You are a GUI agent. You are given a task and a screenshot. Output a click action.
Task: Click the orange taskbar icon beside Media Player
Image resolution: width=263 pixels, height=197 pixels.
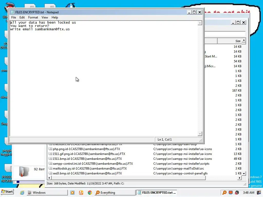click(81, 193)
